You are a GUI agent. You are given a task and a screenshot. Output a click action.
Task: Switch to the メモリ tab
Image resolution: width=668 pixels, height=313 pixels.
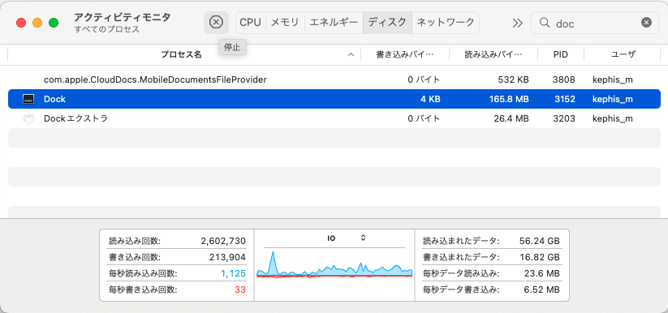coord(285,22)
